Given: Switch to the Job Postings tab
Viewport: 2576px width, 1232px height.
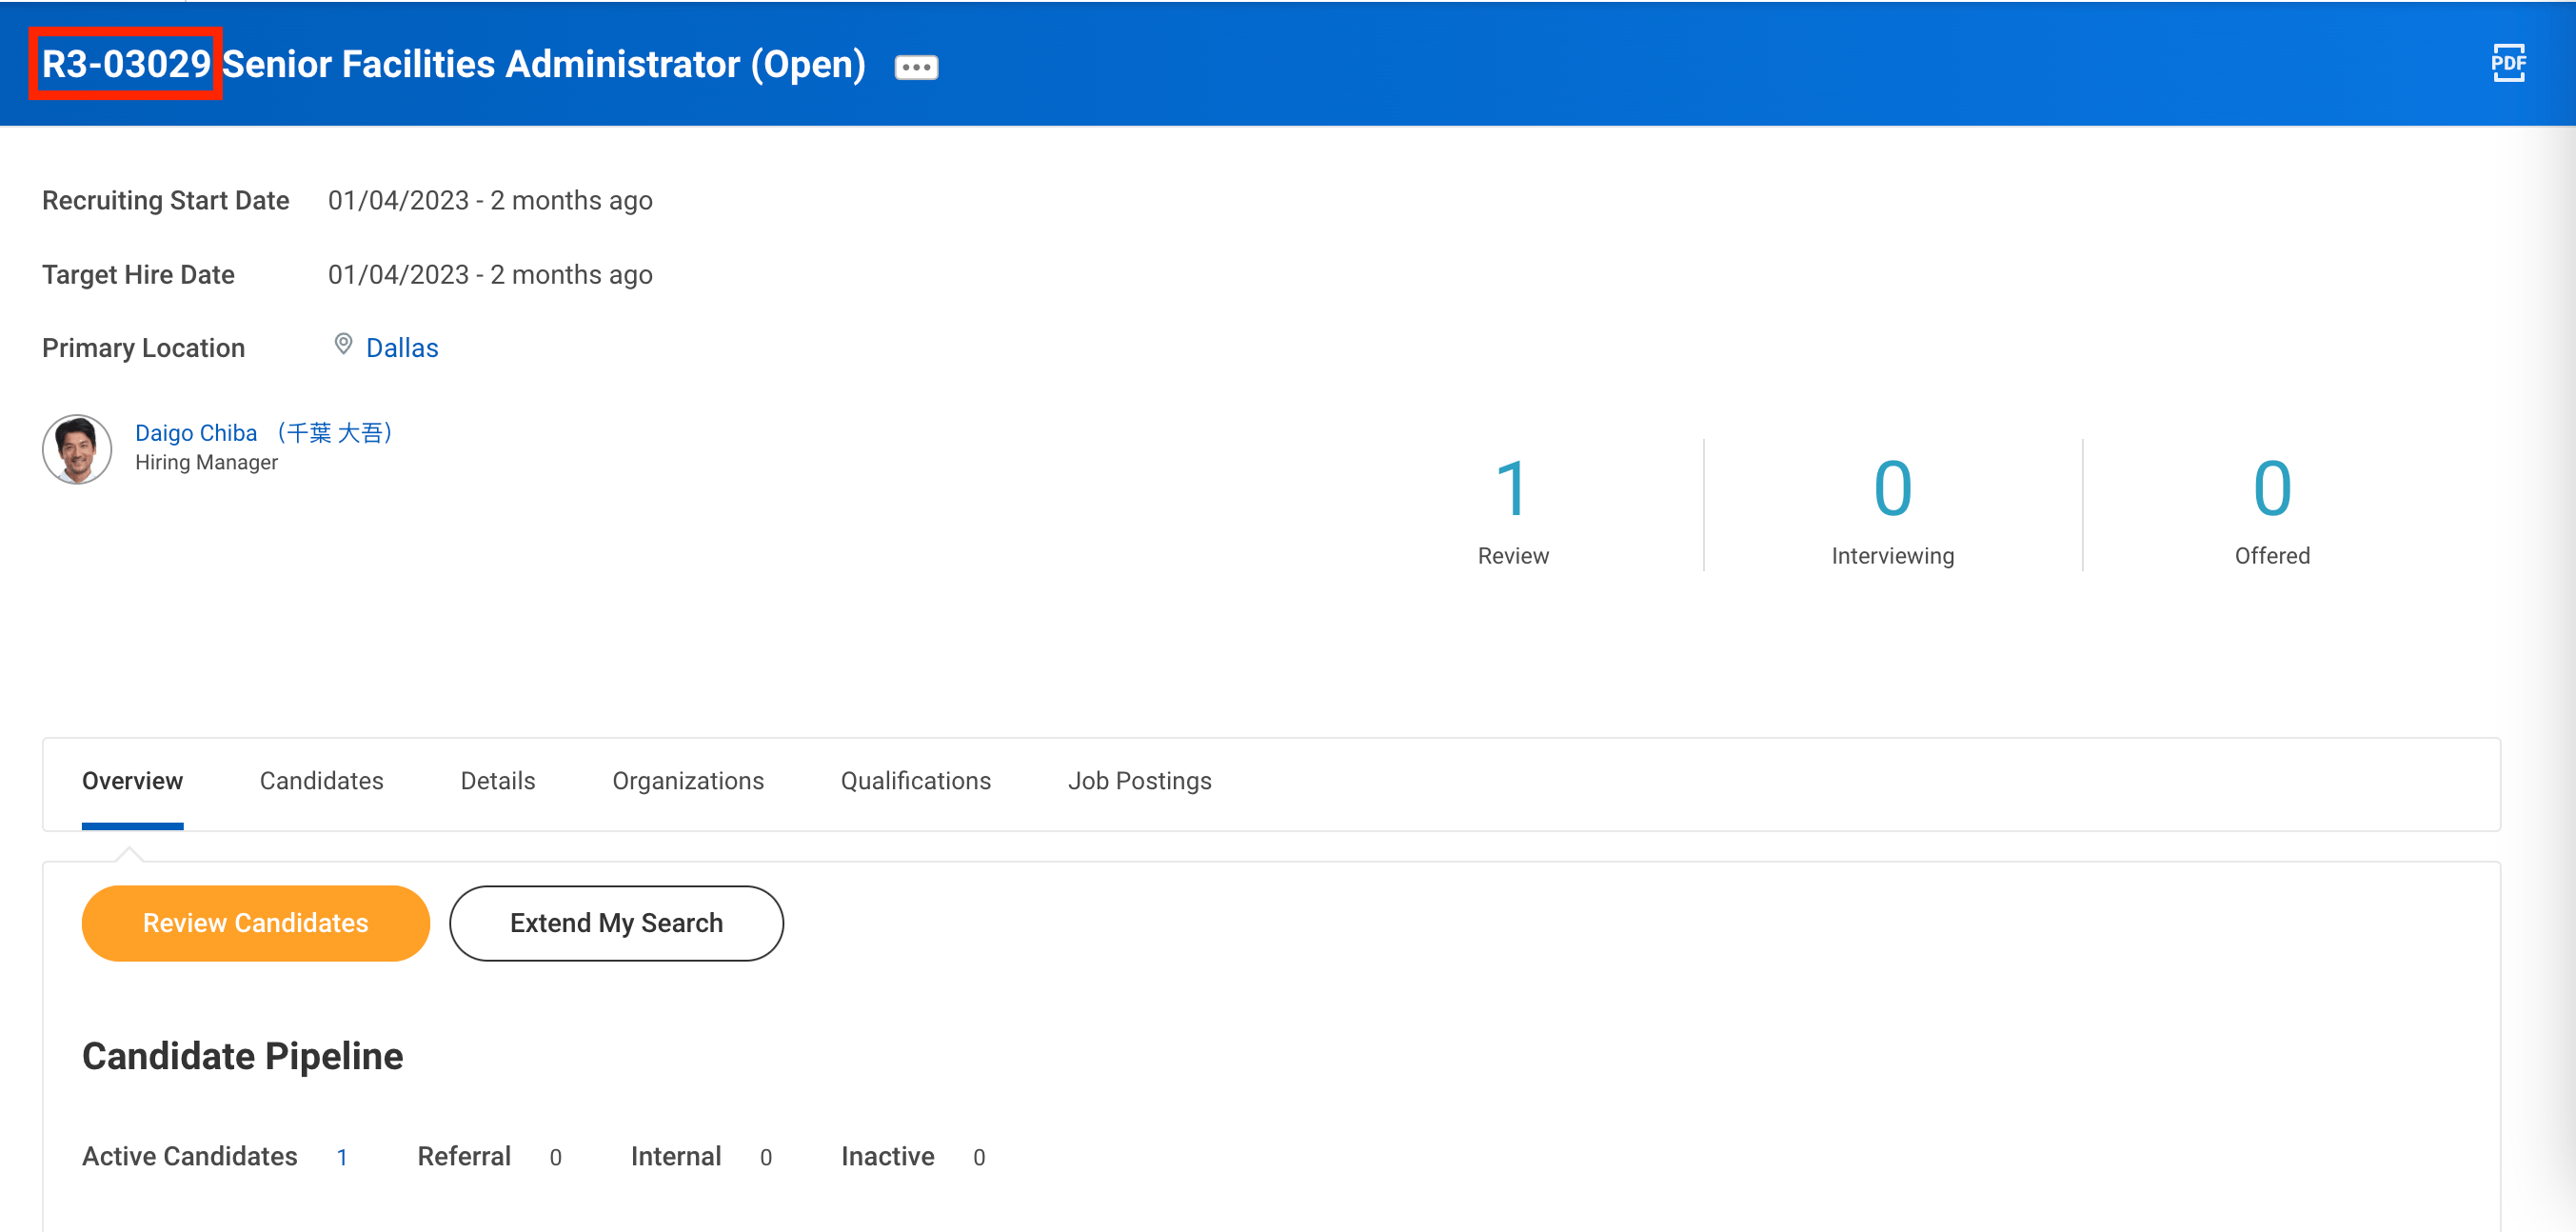Looking at the screenshot, I should click(1139, 781).
